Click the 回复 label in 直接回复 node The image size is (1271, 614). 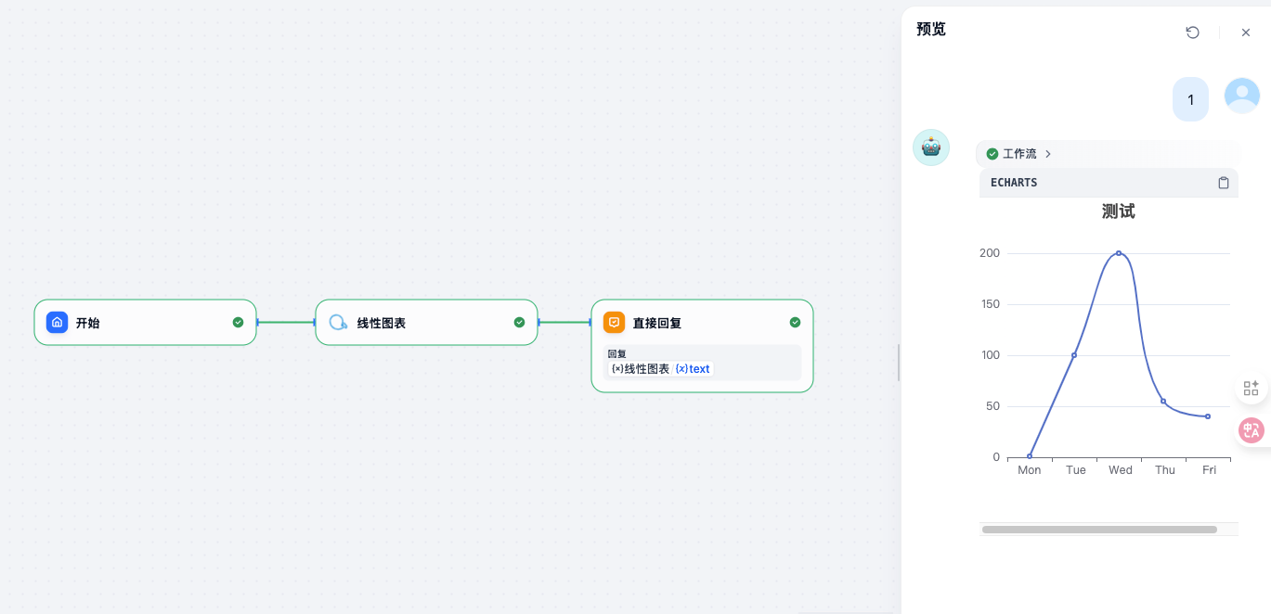[x=617, y=353]
